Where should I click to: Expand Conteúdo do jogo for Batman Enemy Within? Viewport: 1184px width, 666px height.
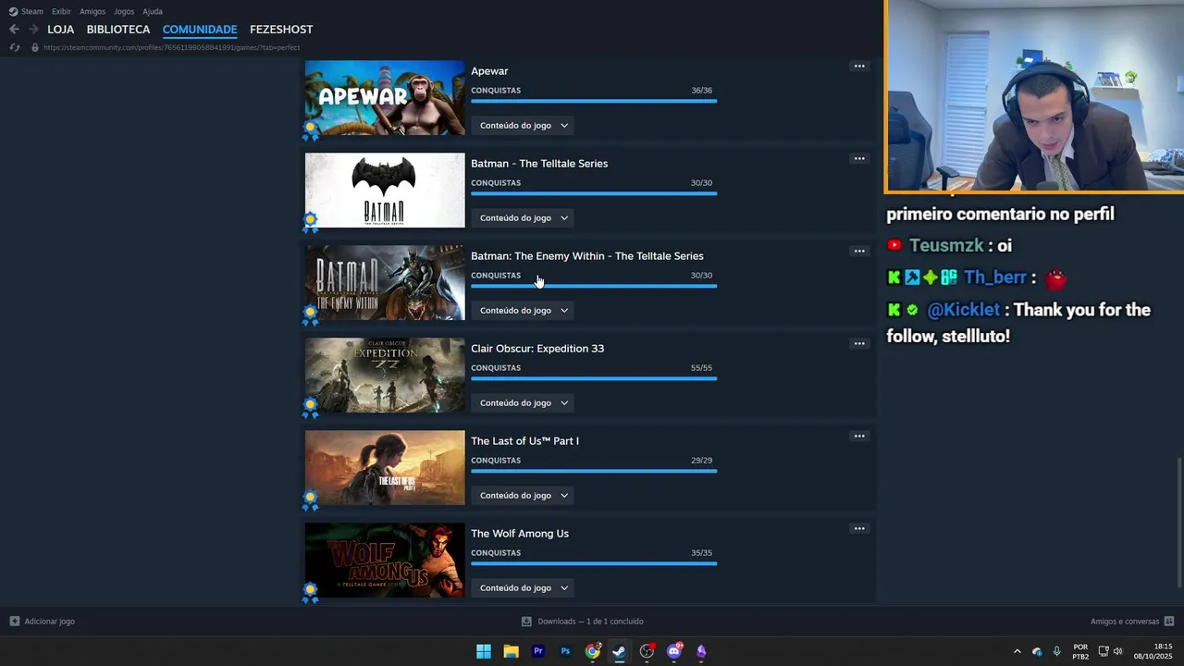click(523, 311)
